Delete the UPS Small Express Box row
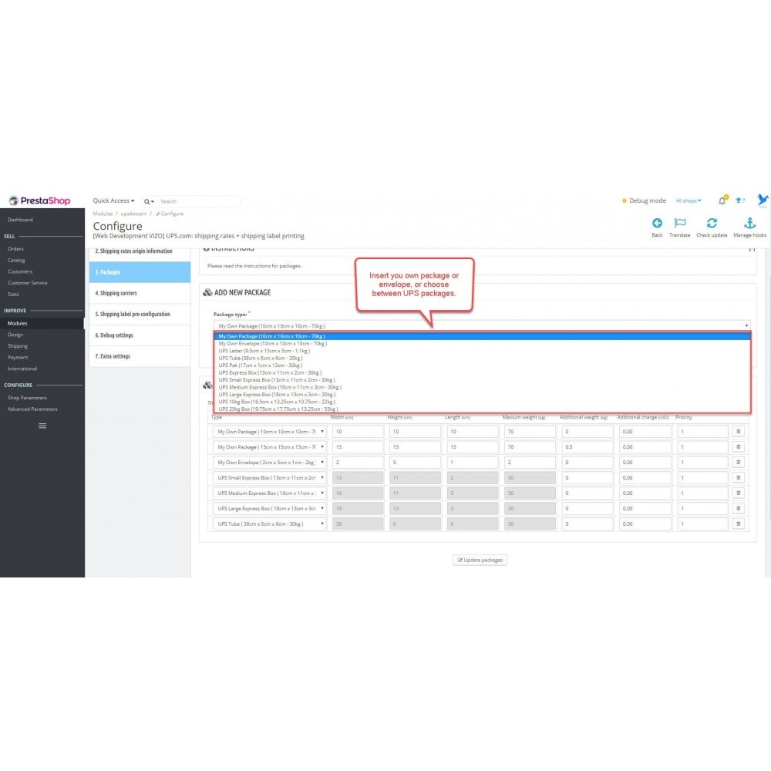 coord(738,477)
